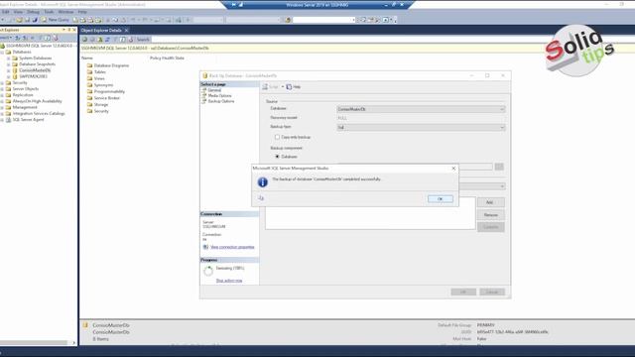
Task: Select Programmability folder in details list
Action: pos(109,91)
